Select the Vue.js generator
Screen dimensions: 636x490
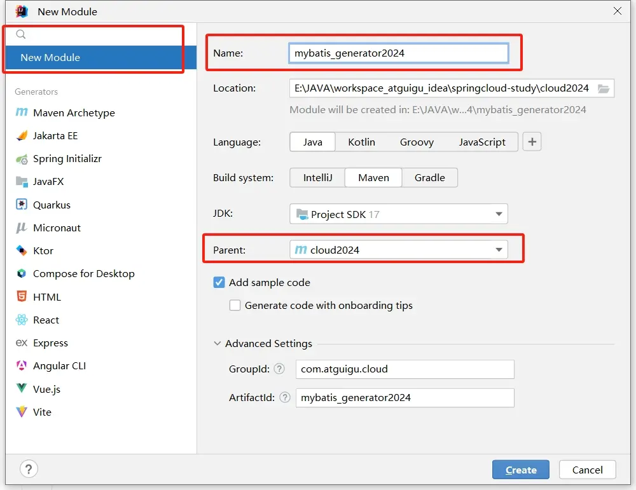pos(46,389)
